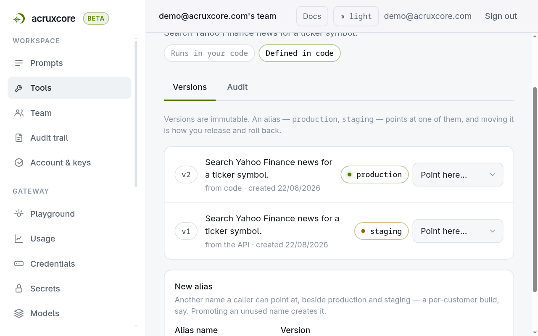Click the staging alias badge
The height and width of the screenshot is (336, 538).
point(382,231)
